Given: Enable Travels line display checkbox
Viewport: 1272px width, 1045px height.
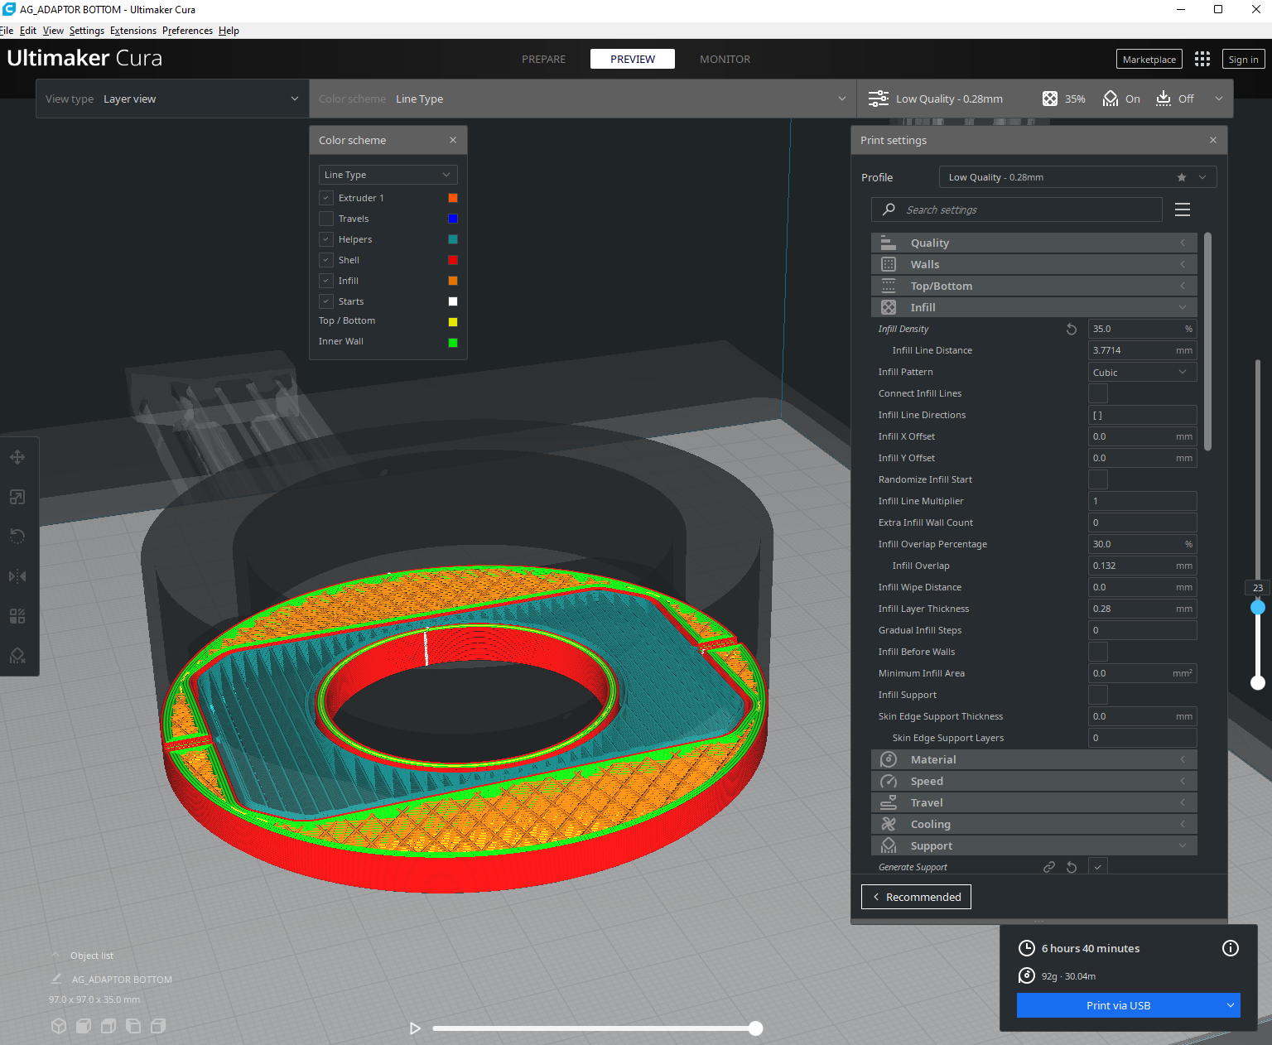Looking at the screenshot, I should 326,219.
